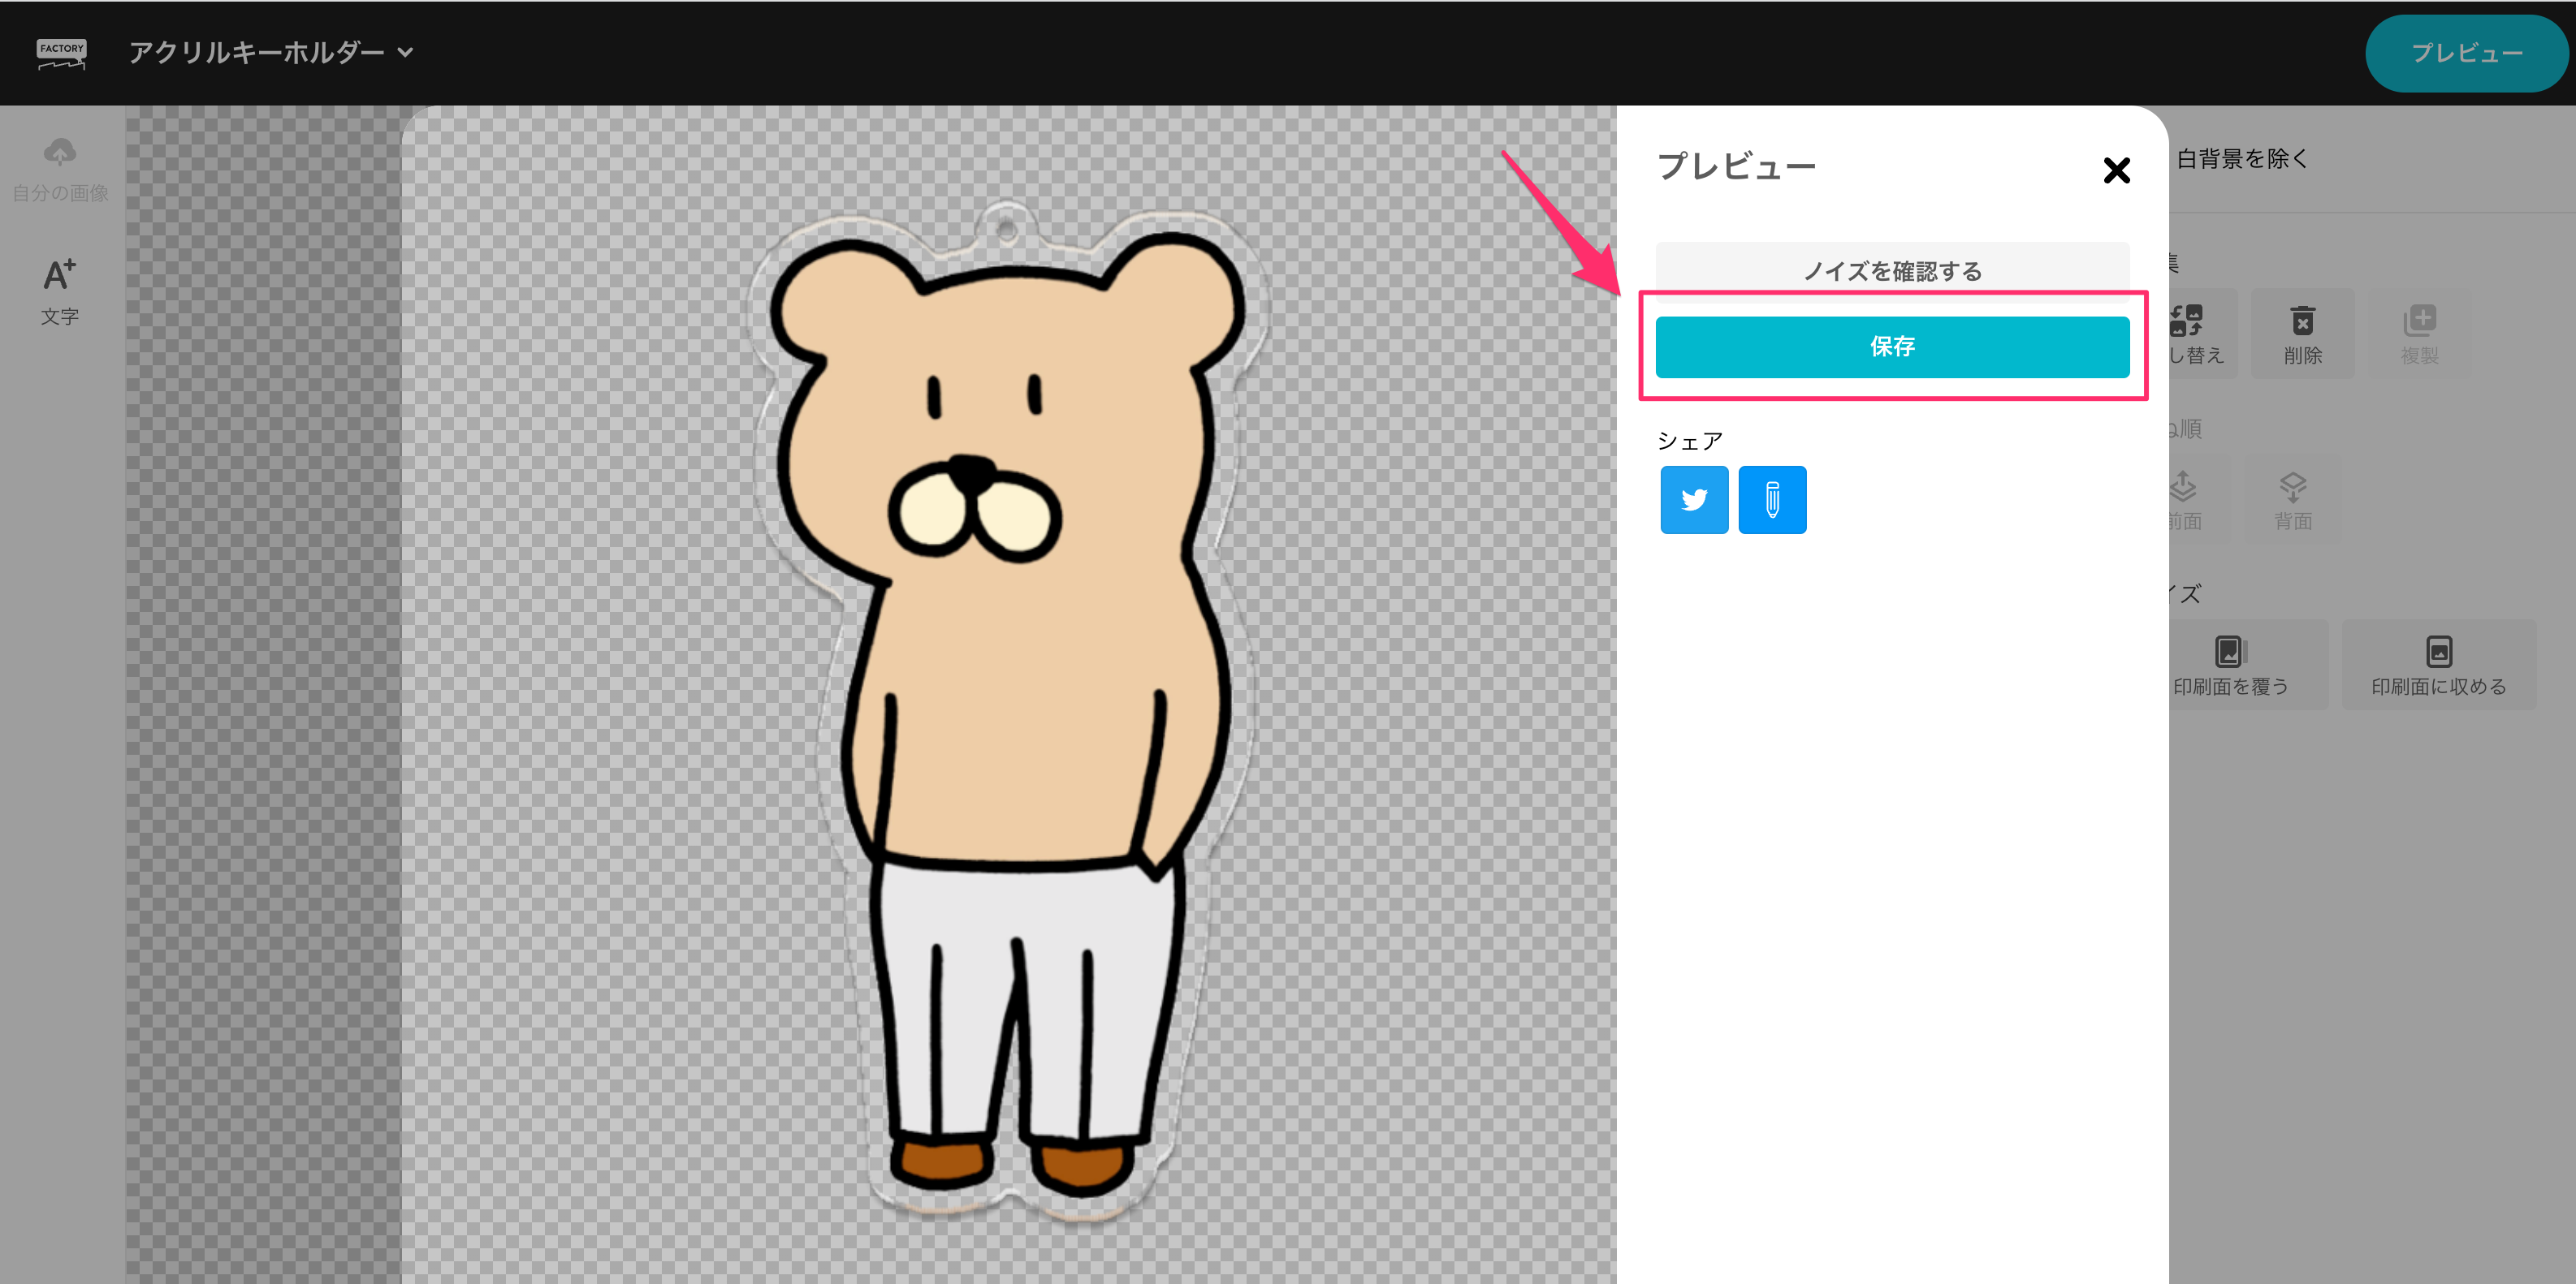The image size is (2576, 1284).
Task: Toggle the 白背景を除く option
Action: pyautogui.click(x=2242, y=159)
